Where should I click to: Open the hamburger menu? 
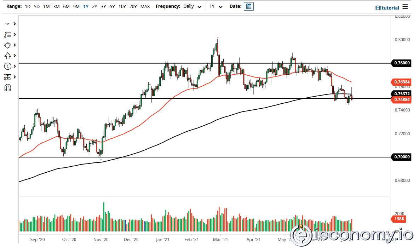tap(405, 7)
